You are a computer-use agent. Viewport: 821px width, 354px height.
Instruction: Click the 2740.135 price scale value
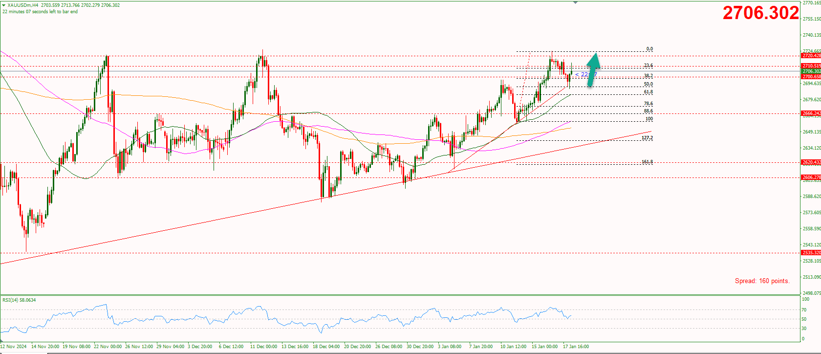click(812, 35)
